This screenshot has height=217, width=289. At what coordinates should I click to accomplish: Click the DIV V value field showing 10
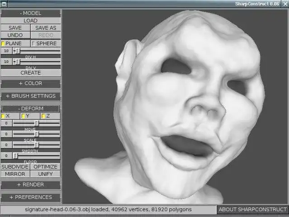6,61
